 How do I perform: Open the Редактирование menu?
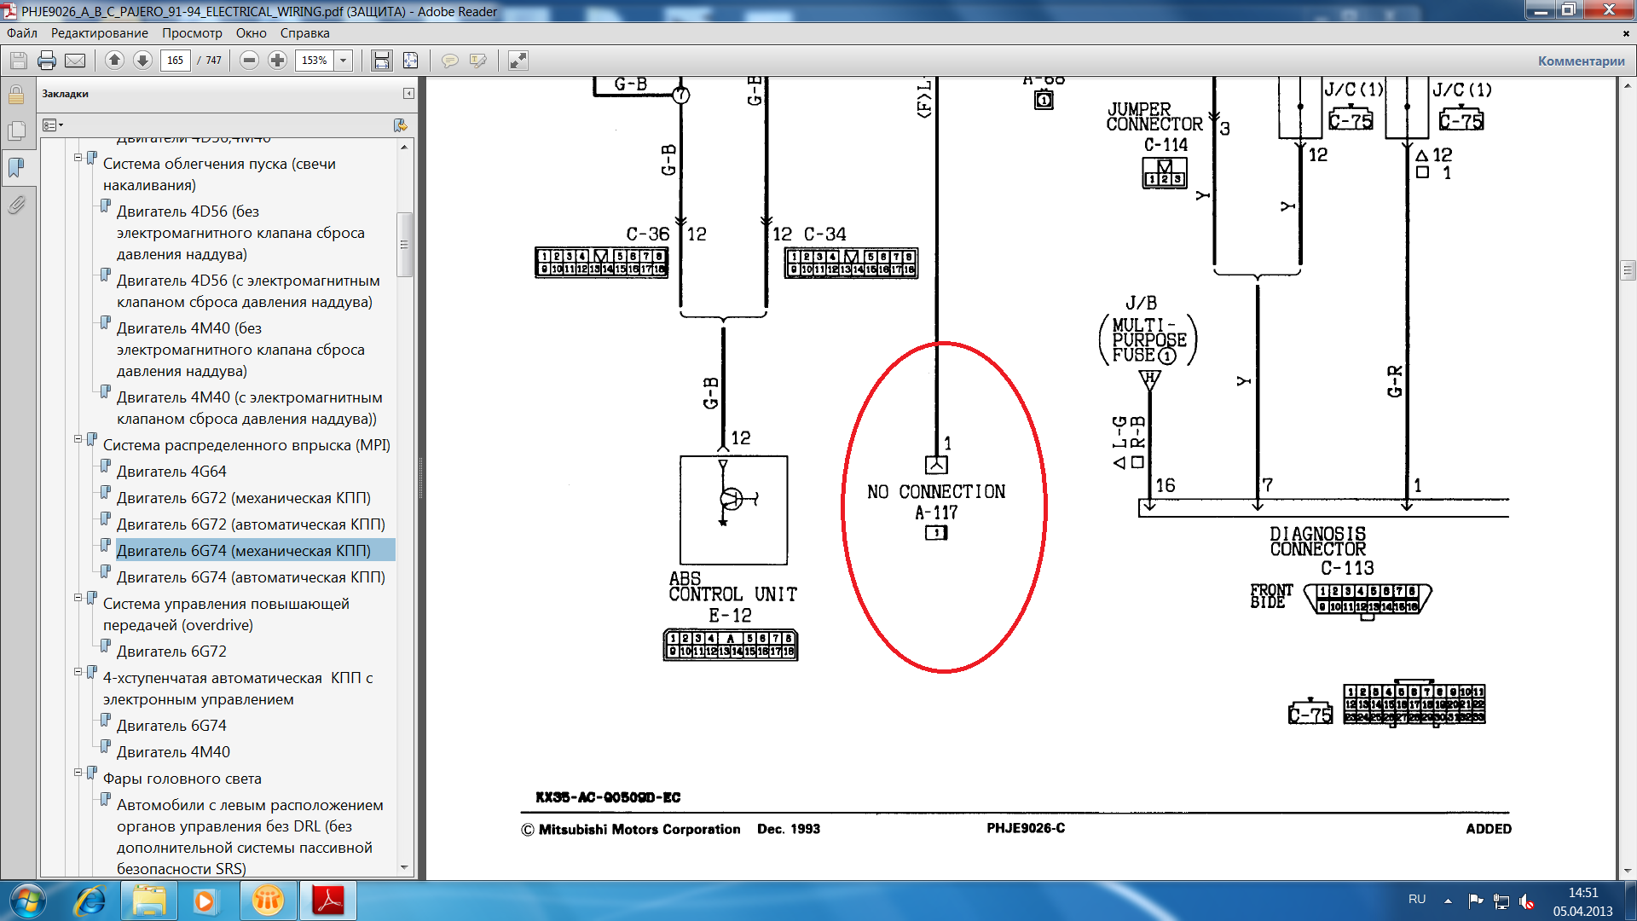[99, 33]
